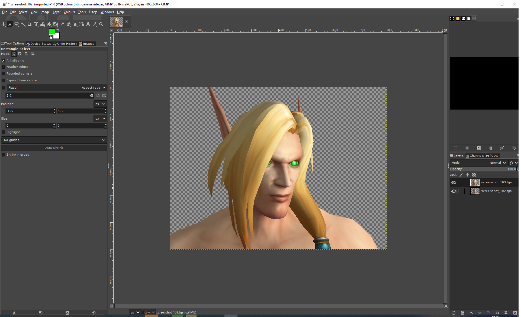The image size is (521, 317).
Task: Select the Bucket Fill tool
Action: pos(49,24)
